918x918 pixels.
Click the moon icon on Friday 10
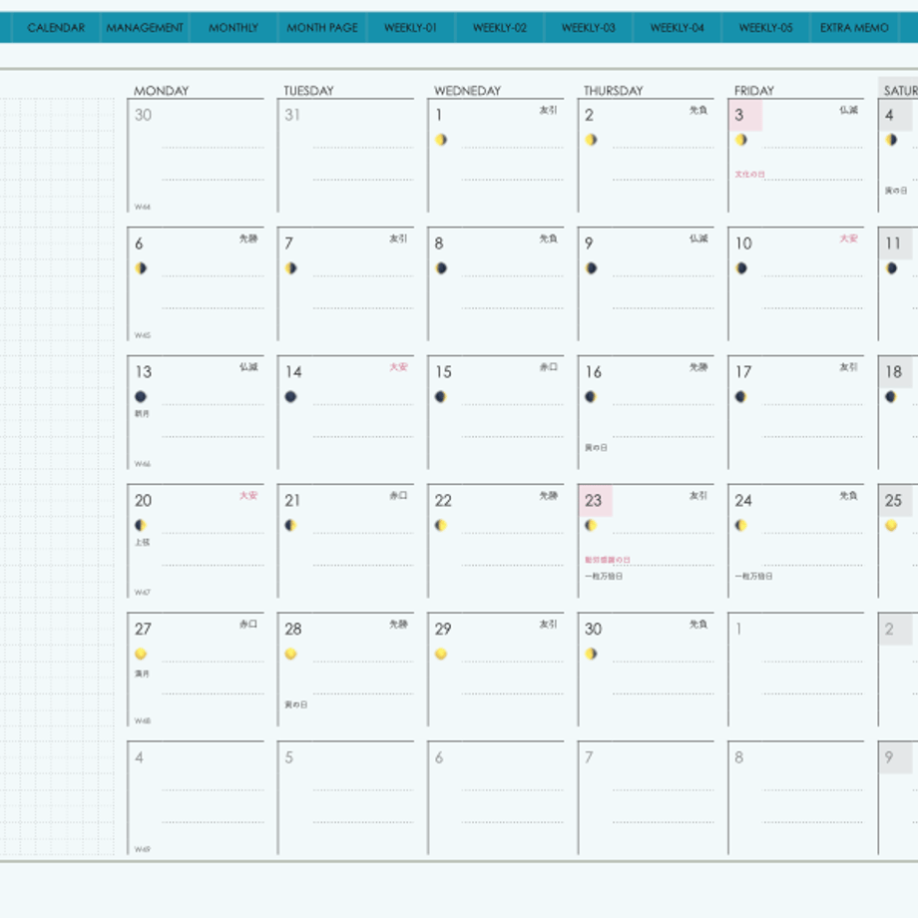click(740, 268)
